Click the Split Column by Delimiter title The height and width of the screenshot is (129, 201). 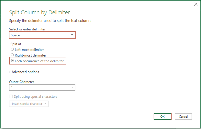click(x=39, y=13)
